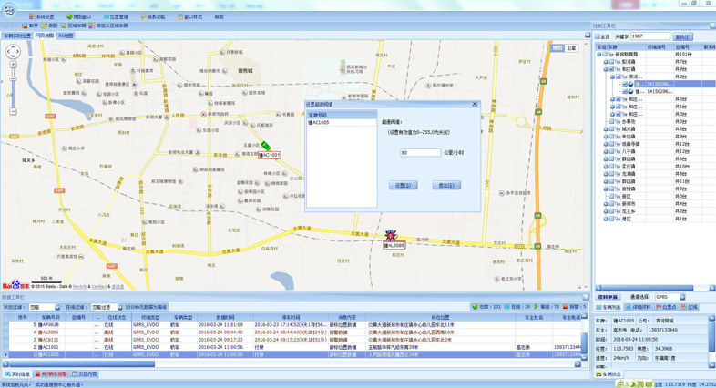Select the 测距 distance measuring tool
716x388 pixels.
coord(50,26)
